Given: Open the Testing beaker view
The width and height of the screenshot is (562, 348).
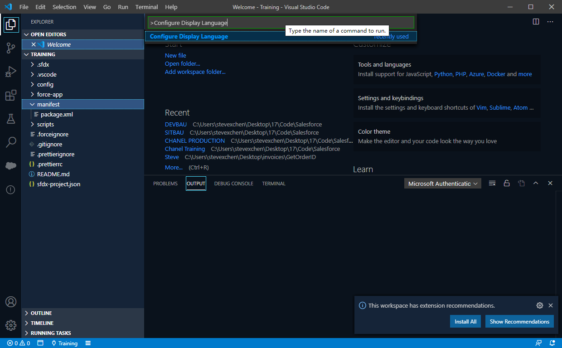Looking at the screenshot, I should (x=10, y=119).
